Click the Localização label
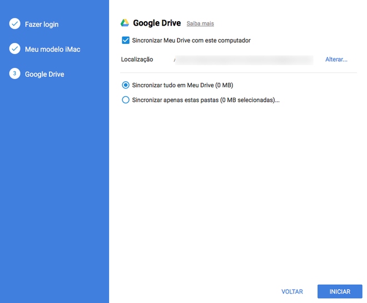 [137, 59]
